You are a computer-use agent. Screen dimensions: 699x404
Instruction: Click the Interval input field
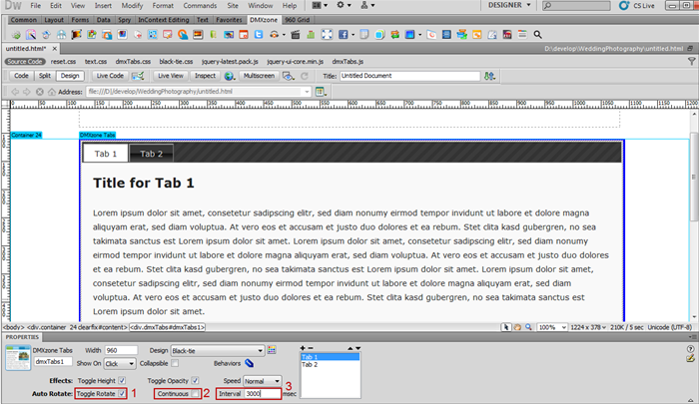pos(262,394)
